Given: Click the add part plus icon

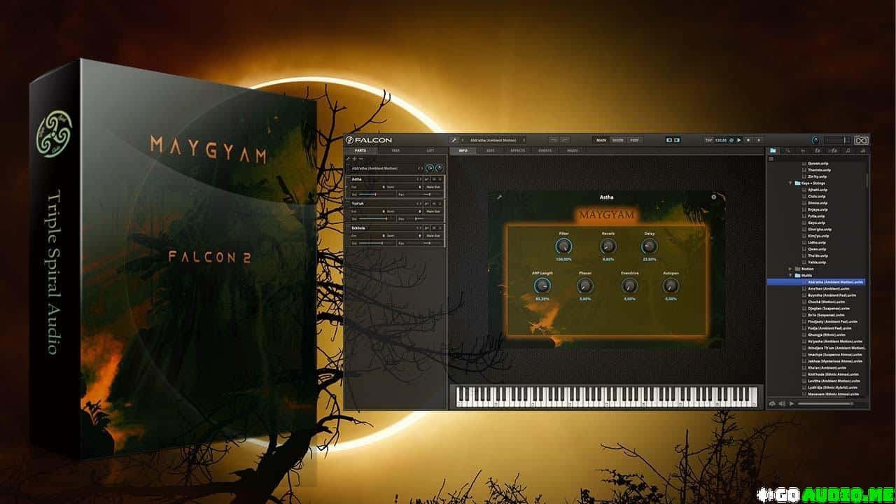Looking at the screenshot, I should pos(354,159).
